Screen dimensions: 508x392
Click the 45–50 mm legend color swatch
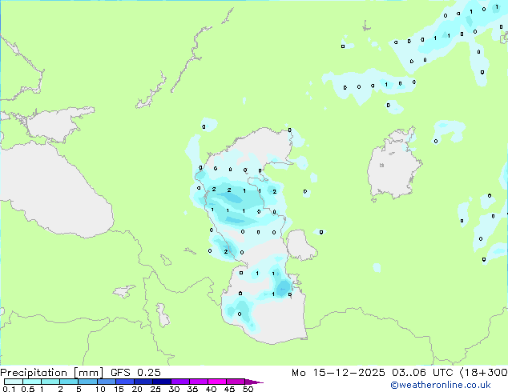tap(236, 382)
